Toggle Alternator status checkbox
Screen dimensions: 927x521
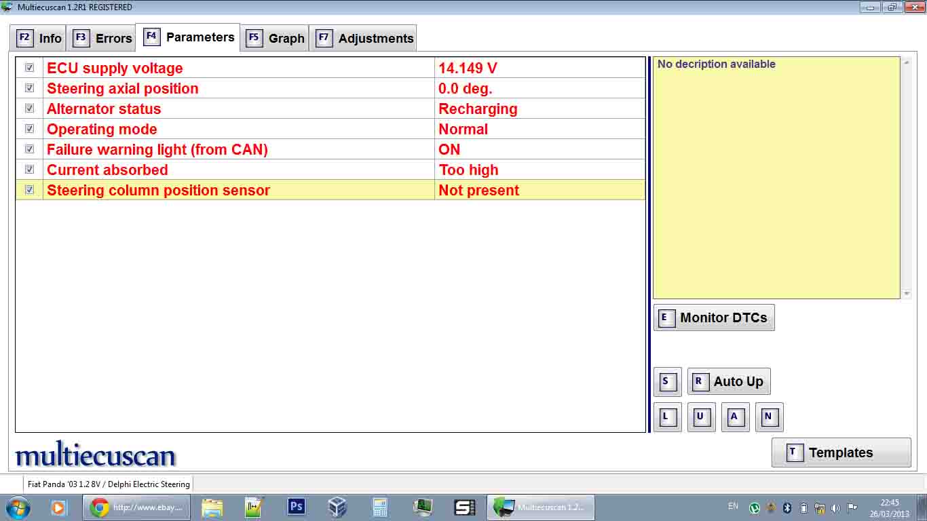tap(29, 109)
